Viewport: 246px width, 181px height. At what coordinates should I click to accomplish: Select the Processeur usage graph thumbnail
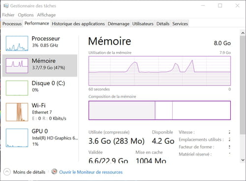point(17,43)
